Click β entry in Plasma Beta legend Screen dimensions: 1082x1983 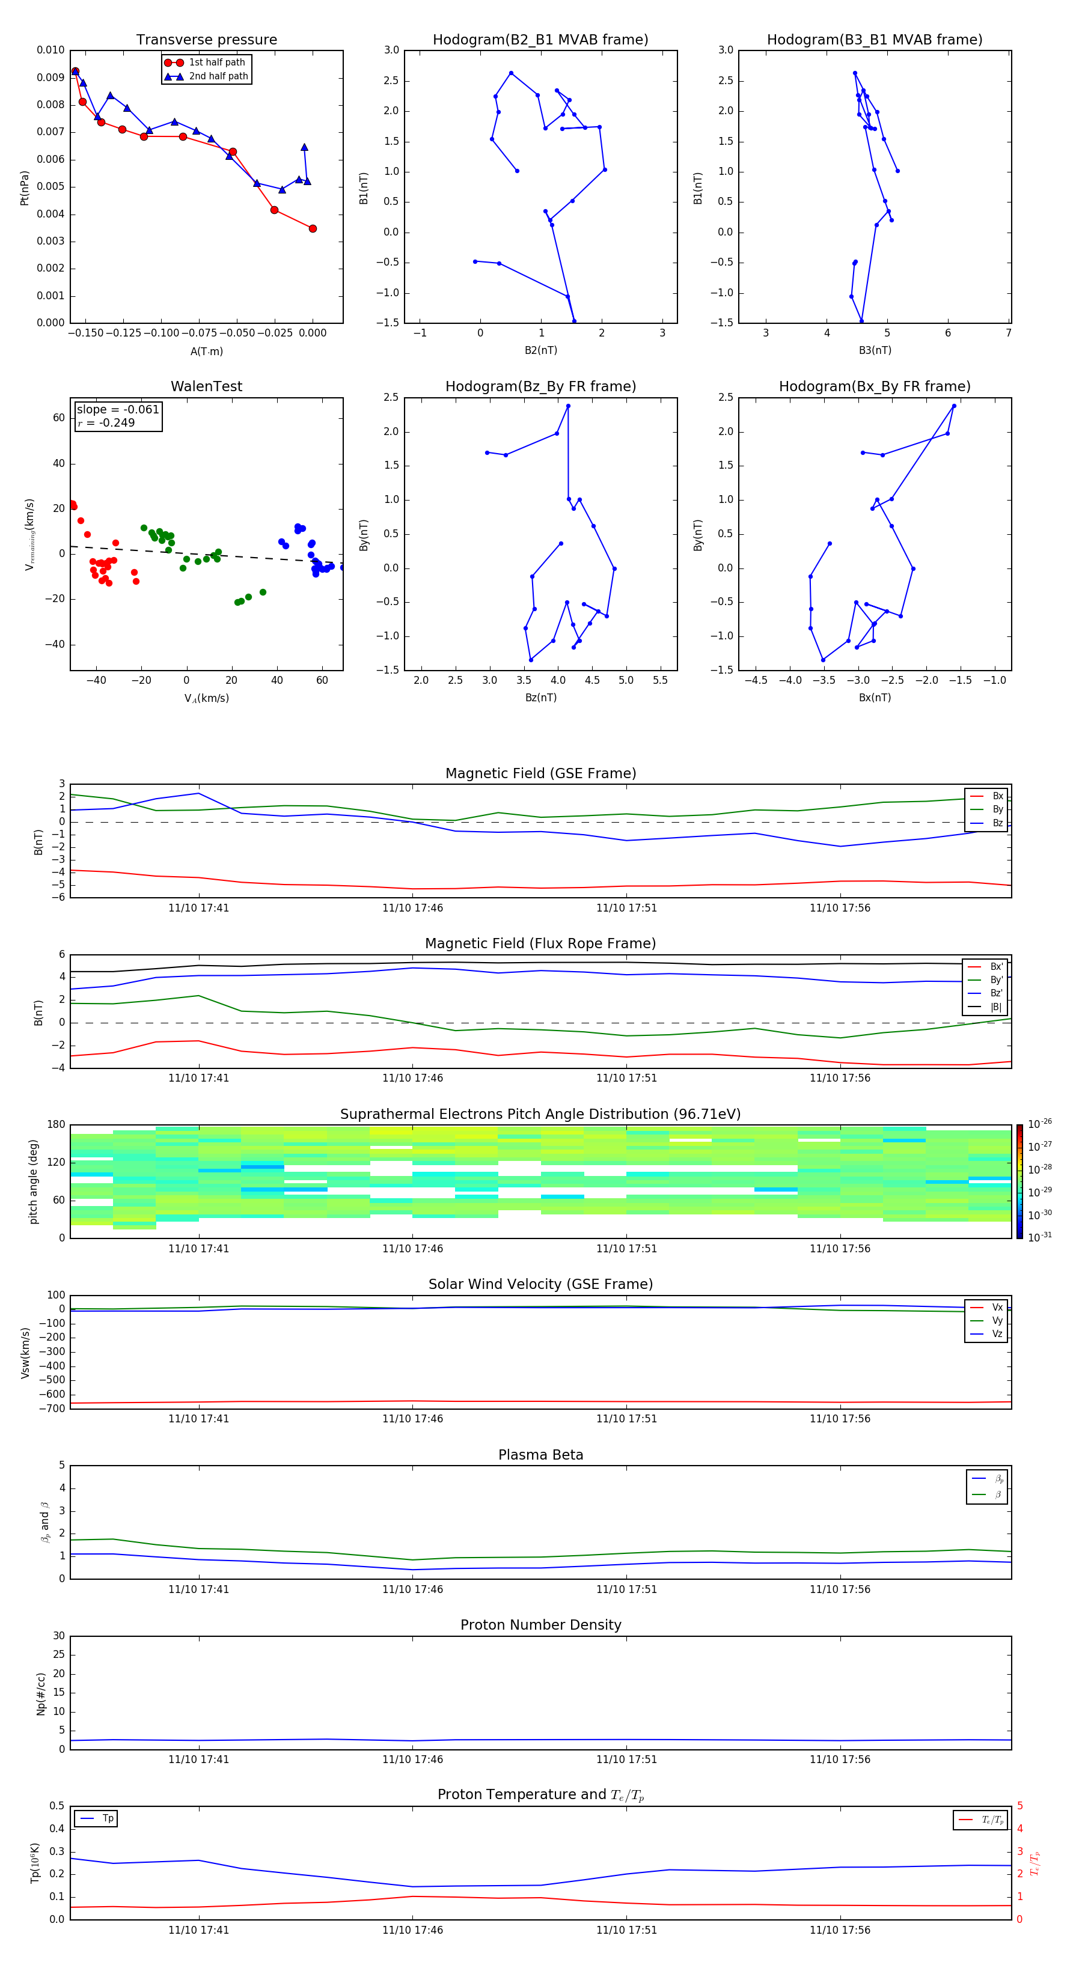987,1494
